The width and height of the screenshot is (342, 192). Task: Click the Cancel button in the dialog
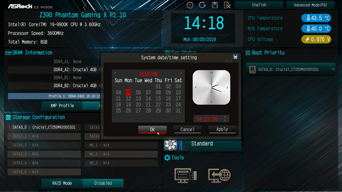(187, 130)
